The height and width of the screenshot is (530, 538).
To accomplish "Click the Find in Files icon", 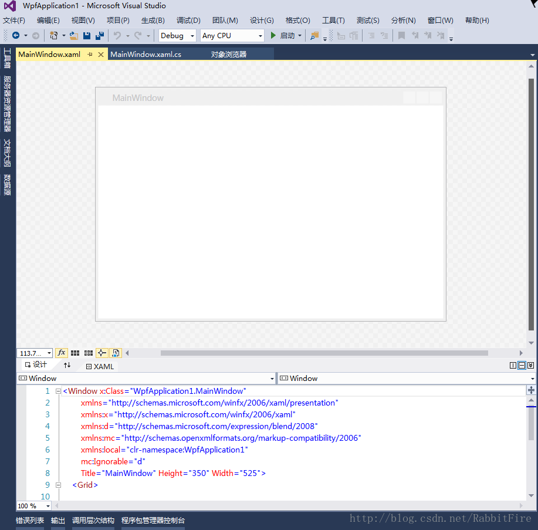I will 314,35.
